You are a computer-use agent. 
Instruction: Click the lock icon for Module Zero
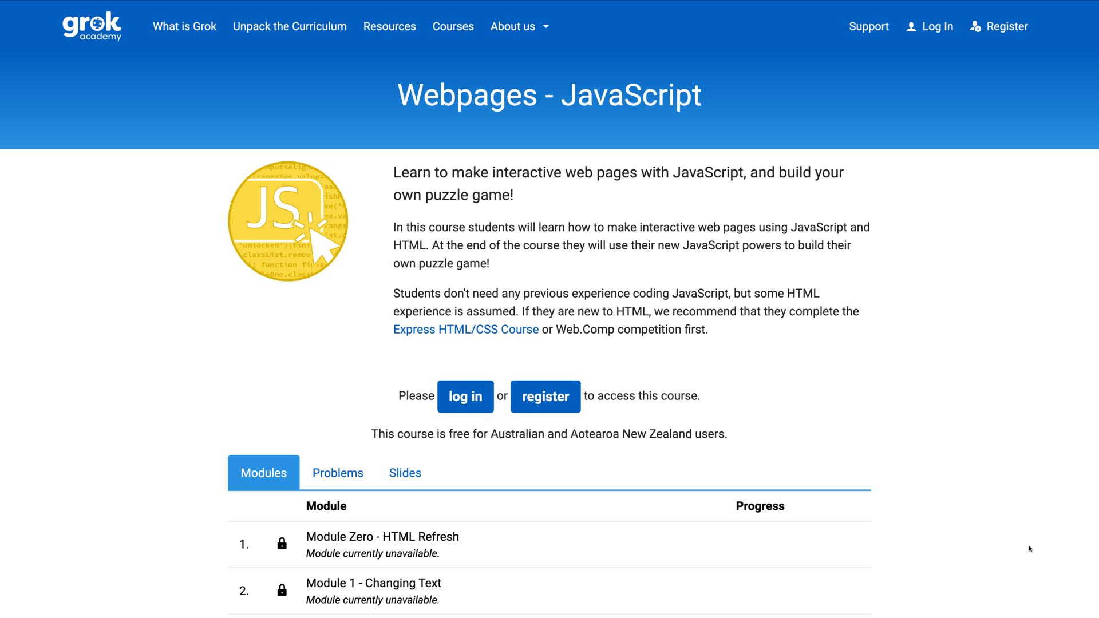tap(282, 544)
